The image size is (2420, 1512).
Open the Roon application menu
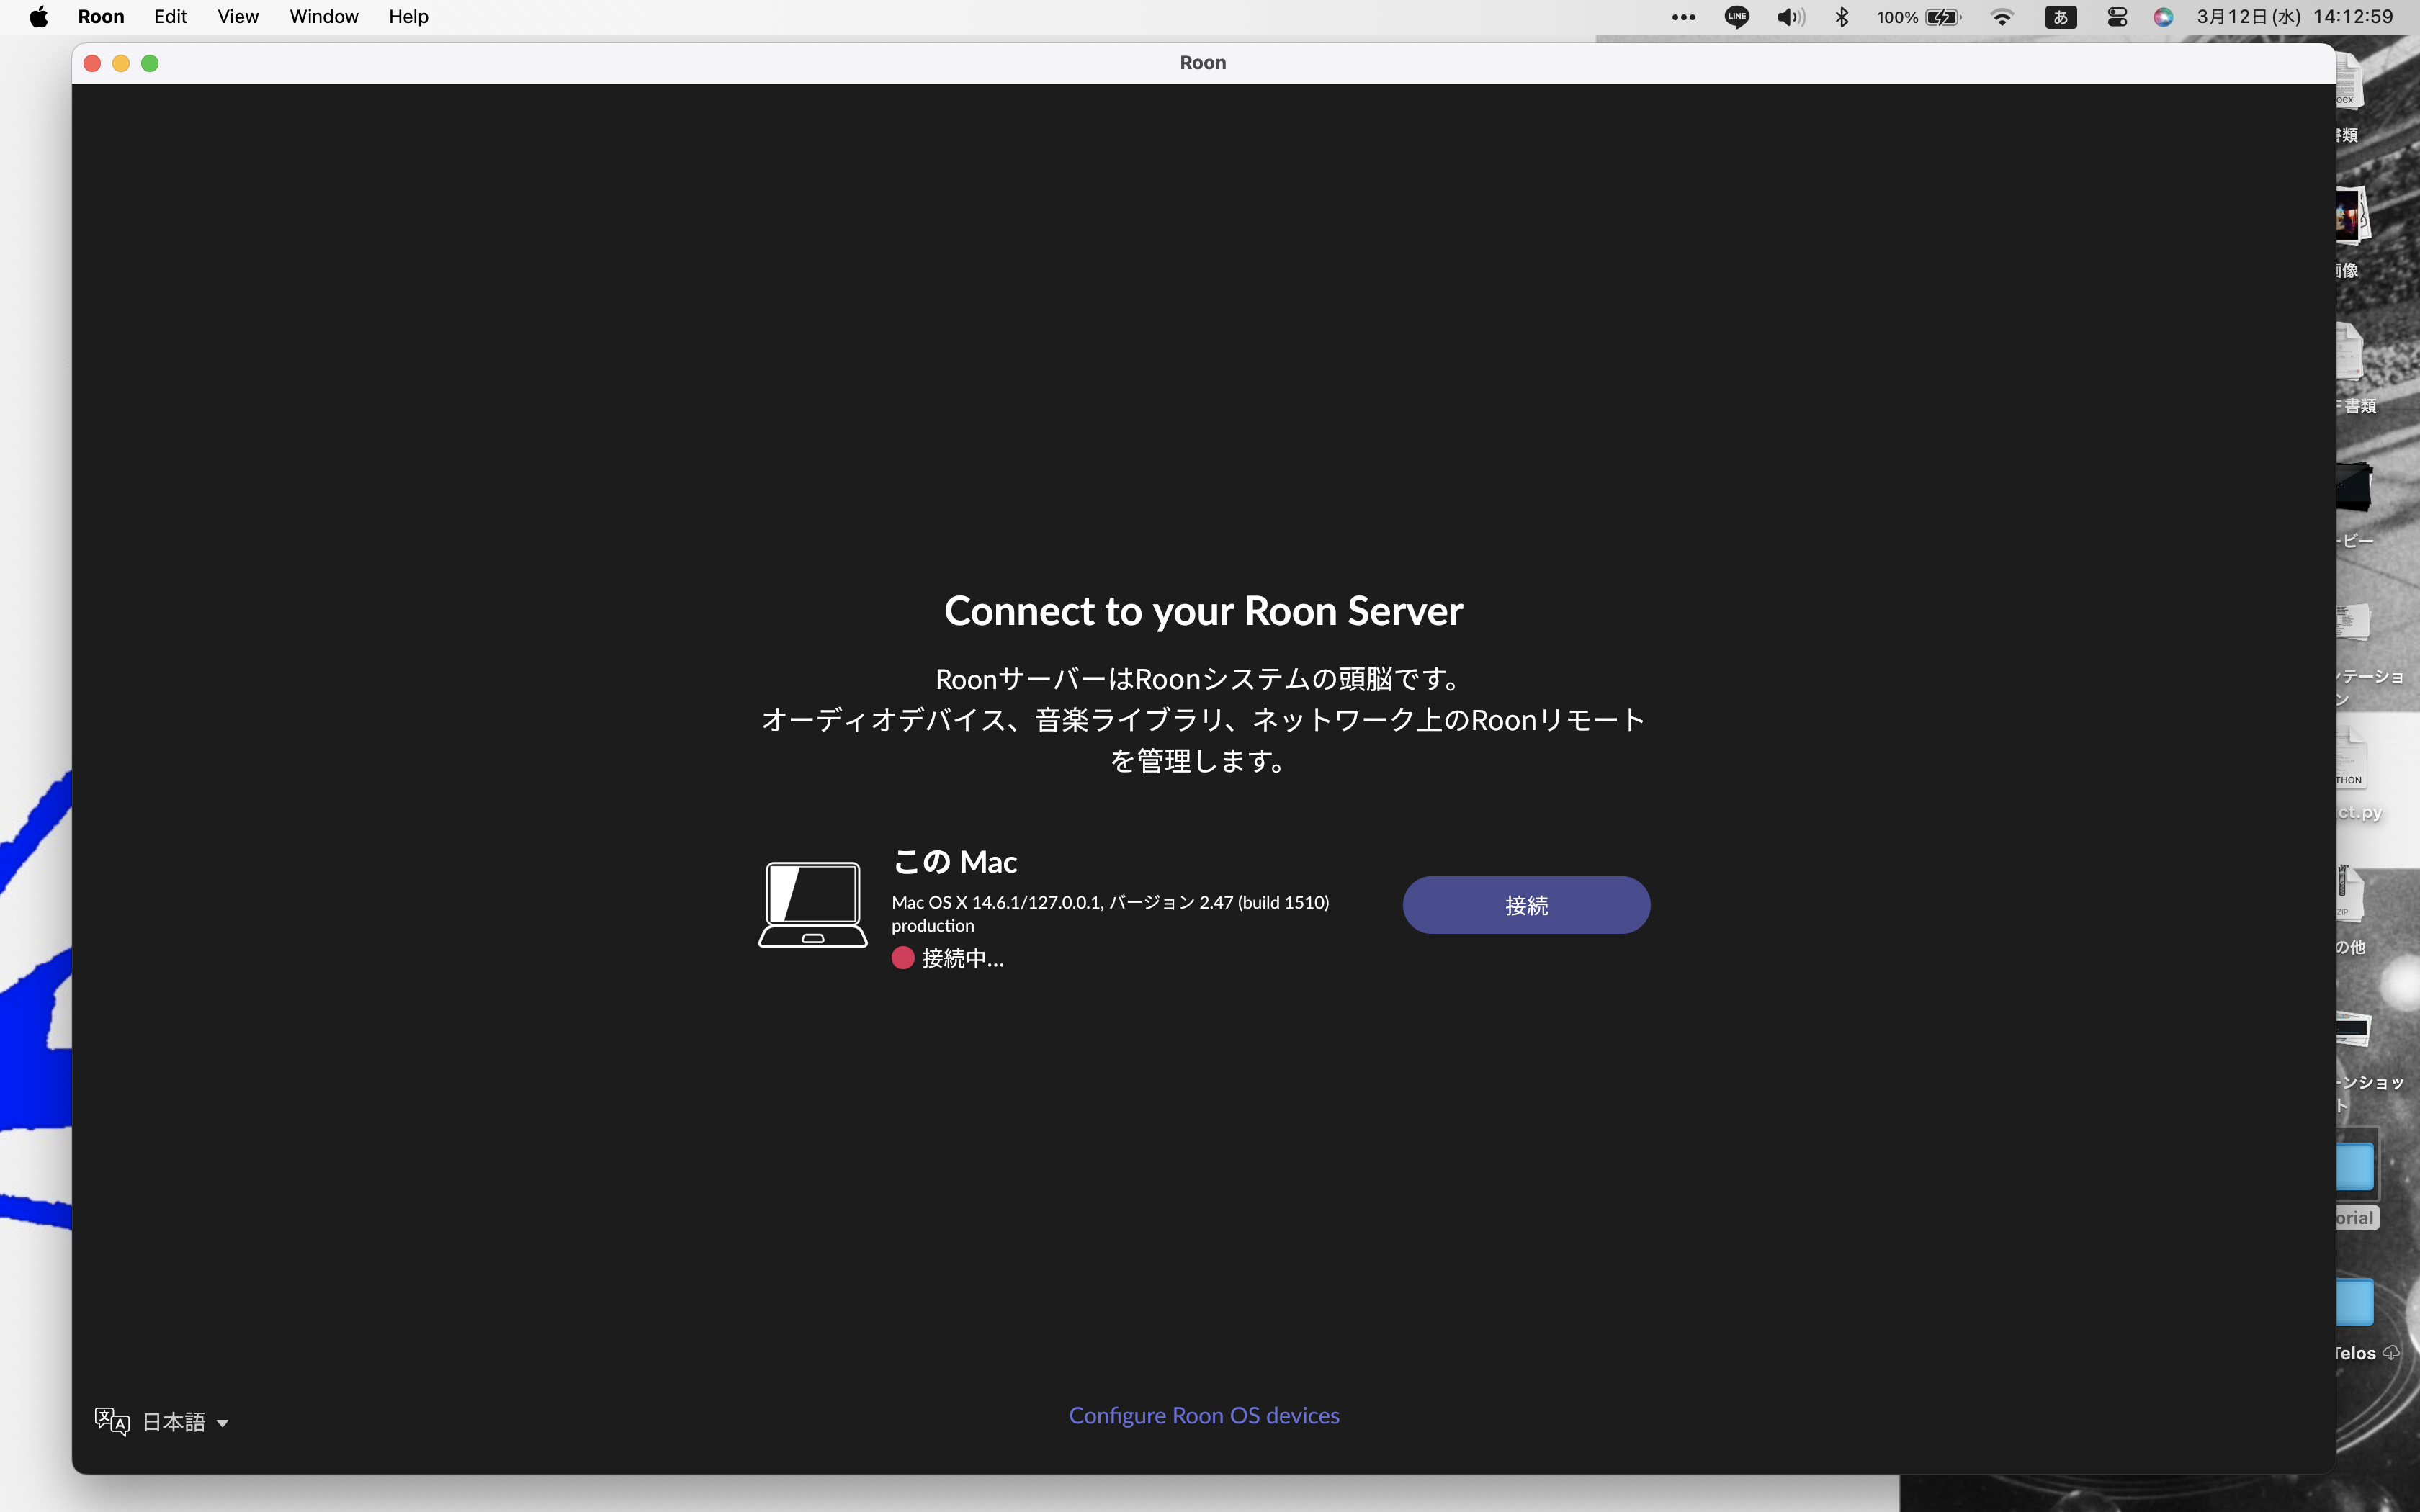click(x=101, y=17)
